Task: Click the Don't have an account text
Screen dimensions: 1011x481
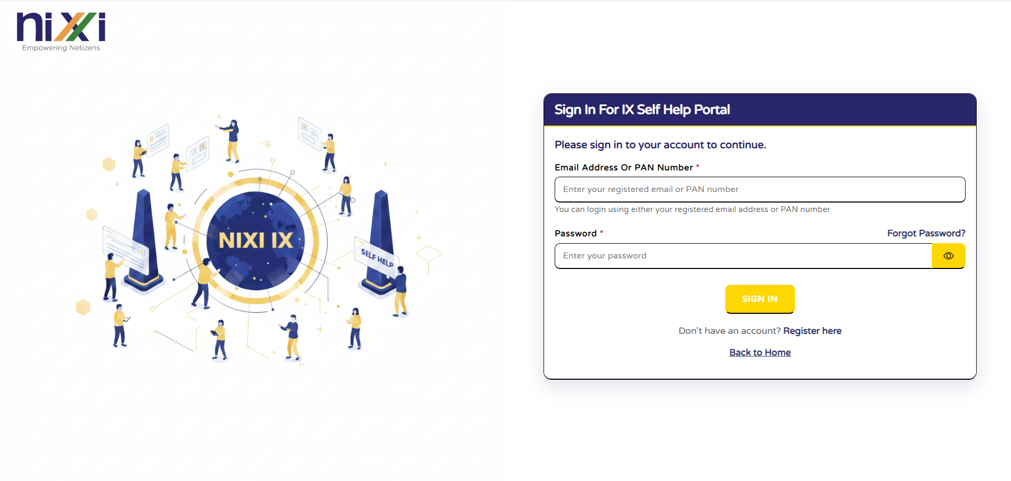Action: click(x=729, y=331)
